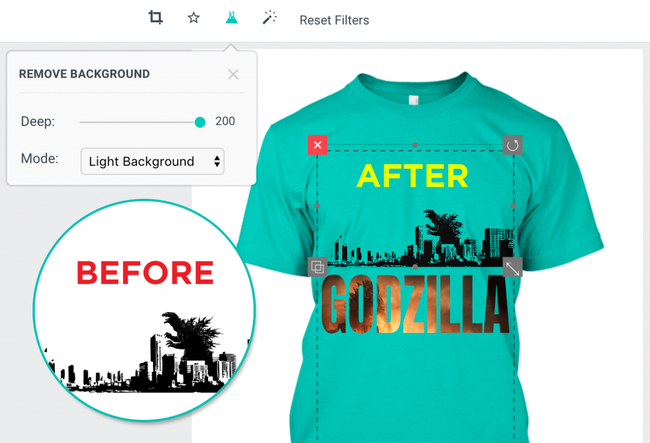Click the Deep slider handle

coord(200,122)
